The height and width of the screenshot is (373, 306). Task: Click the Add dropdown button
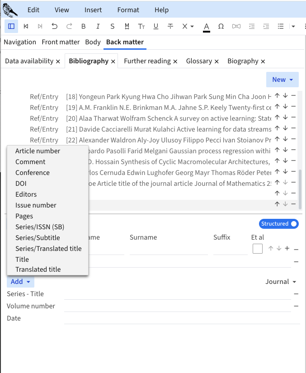20,282
